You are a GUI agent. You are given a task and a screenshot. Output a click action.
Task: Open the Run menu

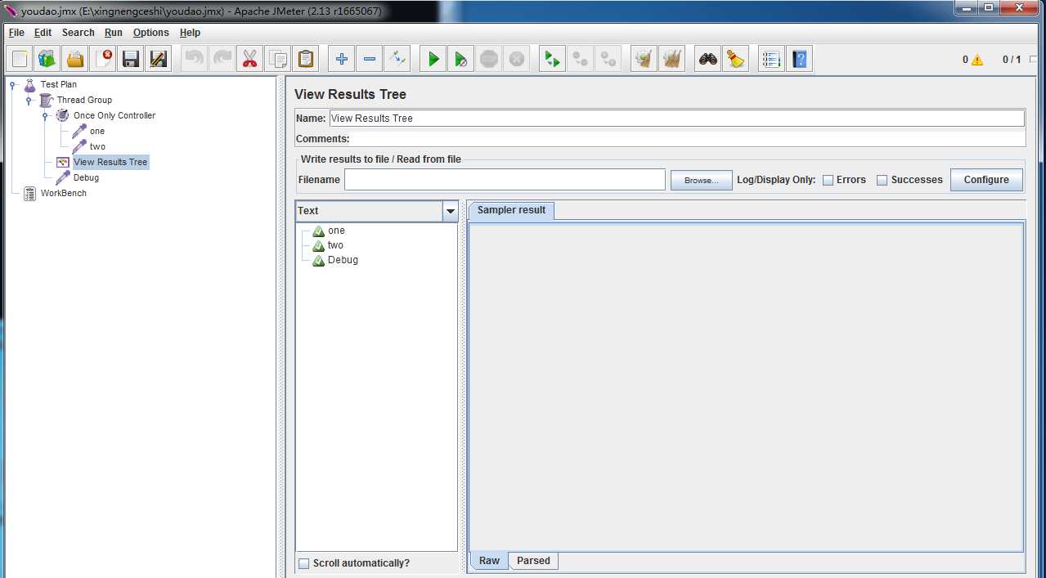point(114,33)
